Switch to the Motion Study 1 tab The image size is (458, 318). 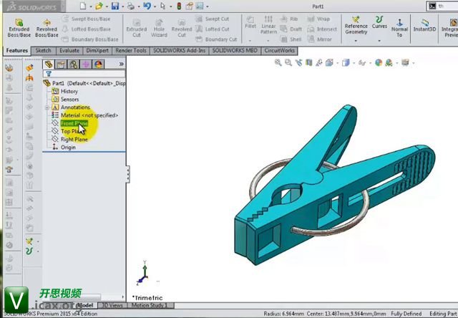pyautogui.click(x=150, y=305)
